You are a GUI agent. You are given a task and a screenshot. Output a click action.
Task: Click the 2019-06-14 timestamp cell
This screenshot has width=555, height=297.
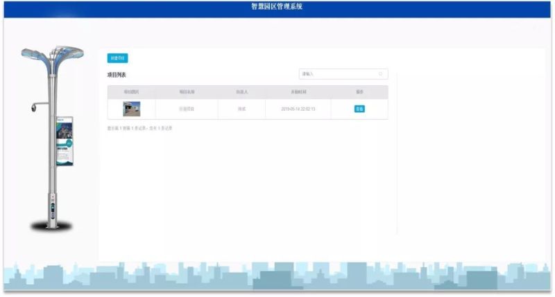pyautogui.click(x=298, y=109)
